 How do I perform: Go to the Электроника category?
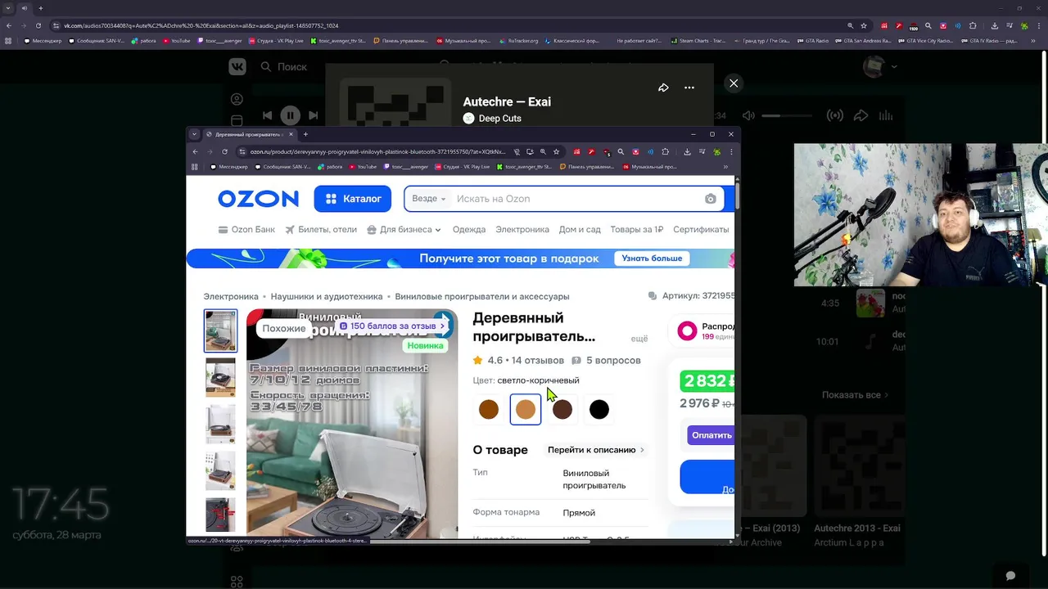(522, 230)
